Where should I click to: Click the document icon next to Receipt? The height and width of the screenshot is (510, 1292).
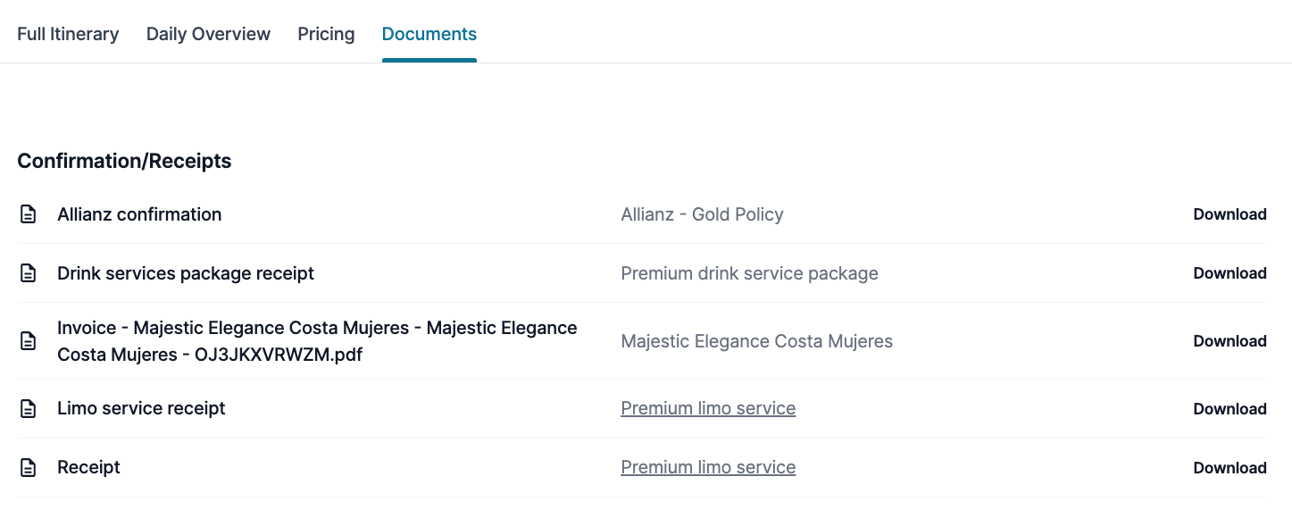coord(29,468)
